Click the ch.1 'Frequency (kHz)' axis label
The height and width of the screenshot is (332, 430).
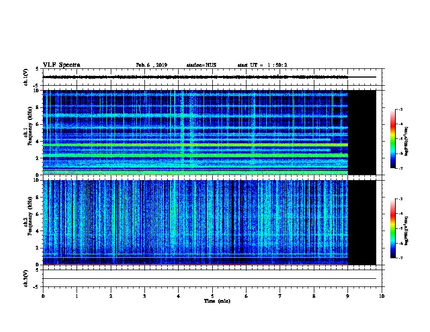coord(30,126)
